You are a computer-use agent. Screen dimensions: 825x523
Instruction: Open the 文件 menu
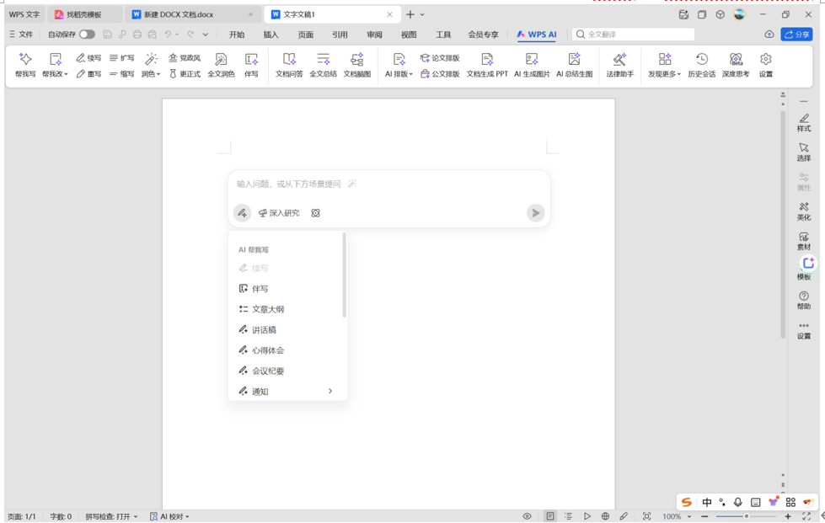(21, 35)
